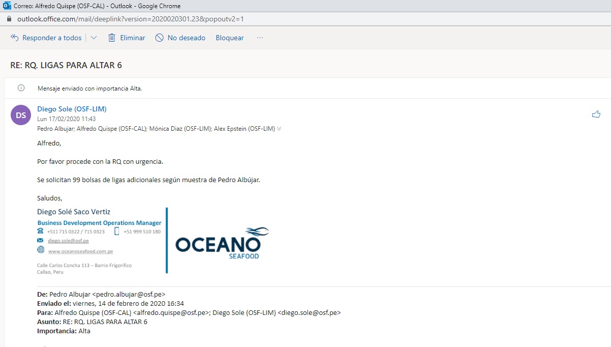Click the DS sender avatar

pos(21,115)
